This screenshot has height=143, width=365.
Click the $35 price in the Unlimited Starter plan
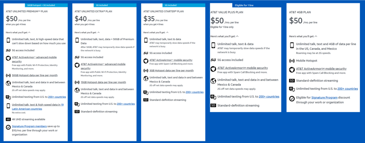[x=149, y=19]
